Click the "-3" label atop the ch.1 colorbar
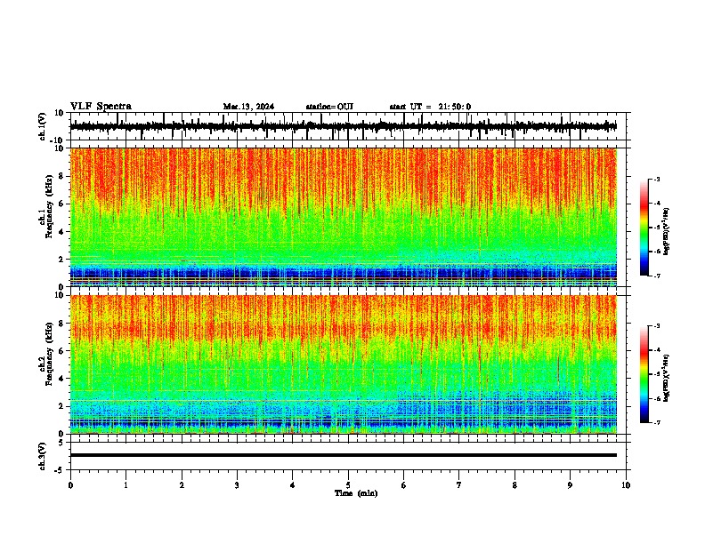The height and width of the screenshot is (544, 705). [656, 179]
